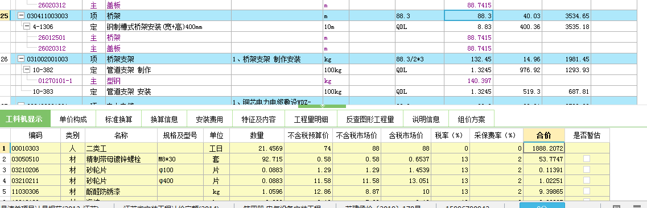647x208 pixels.
Task: Open the 安装费用 tab
Action: pos(209,119)
